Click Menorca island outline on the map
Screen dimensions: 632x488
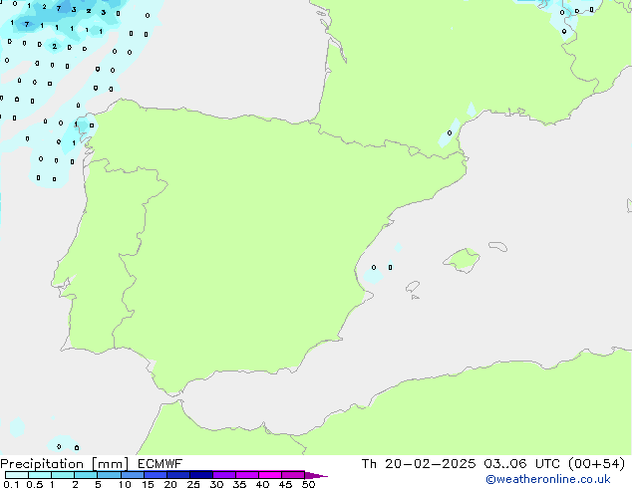(x=497, y=246)
